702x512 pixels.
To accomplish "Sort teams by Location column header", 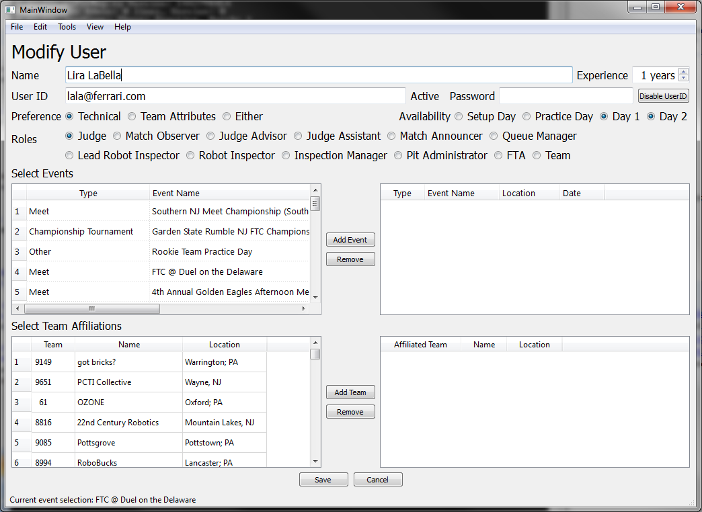I will pos(224,345).
